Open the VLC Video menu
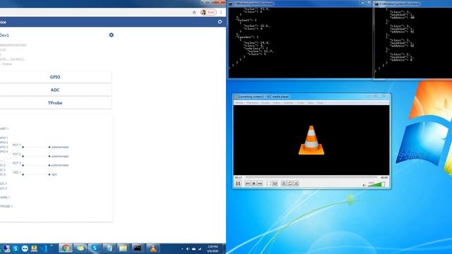The width and height of the screenshot is (452, 254). pos(276,103)
